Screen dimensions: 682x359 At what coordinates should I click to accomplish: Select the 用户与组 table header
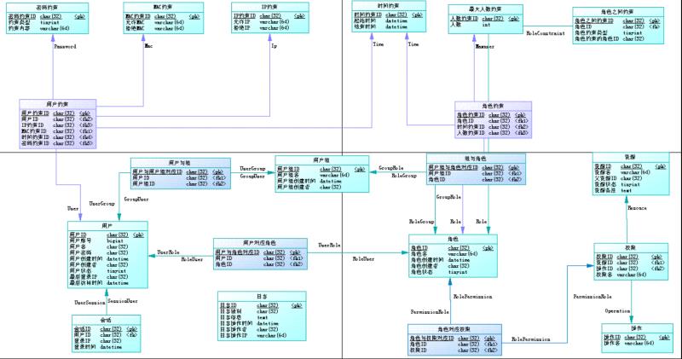[180, 163]
